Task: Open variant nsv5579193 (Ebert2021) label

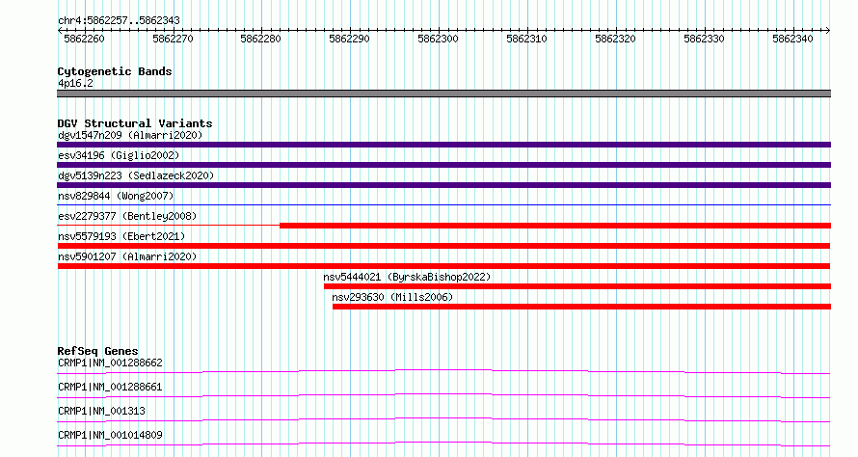Action: click(x=121, y=236)
